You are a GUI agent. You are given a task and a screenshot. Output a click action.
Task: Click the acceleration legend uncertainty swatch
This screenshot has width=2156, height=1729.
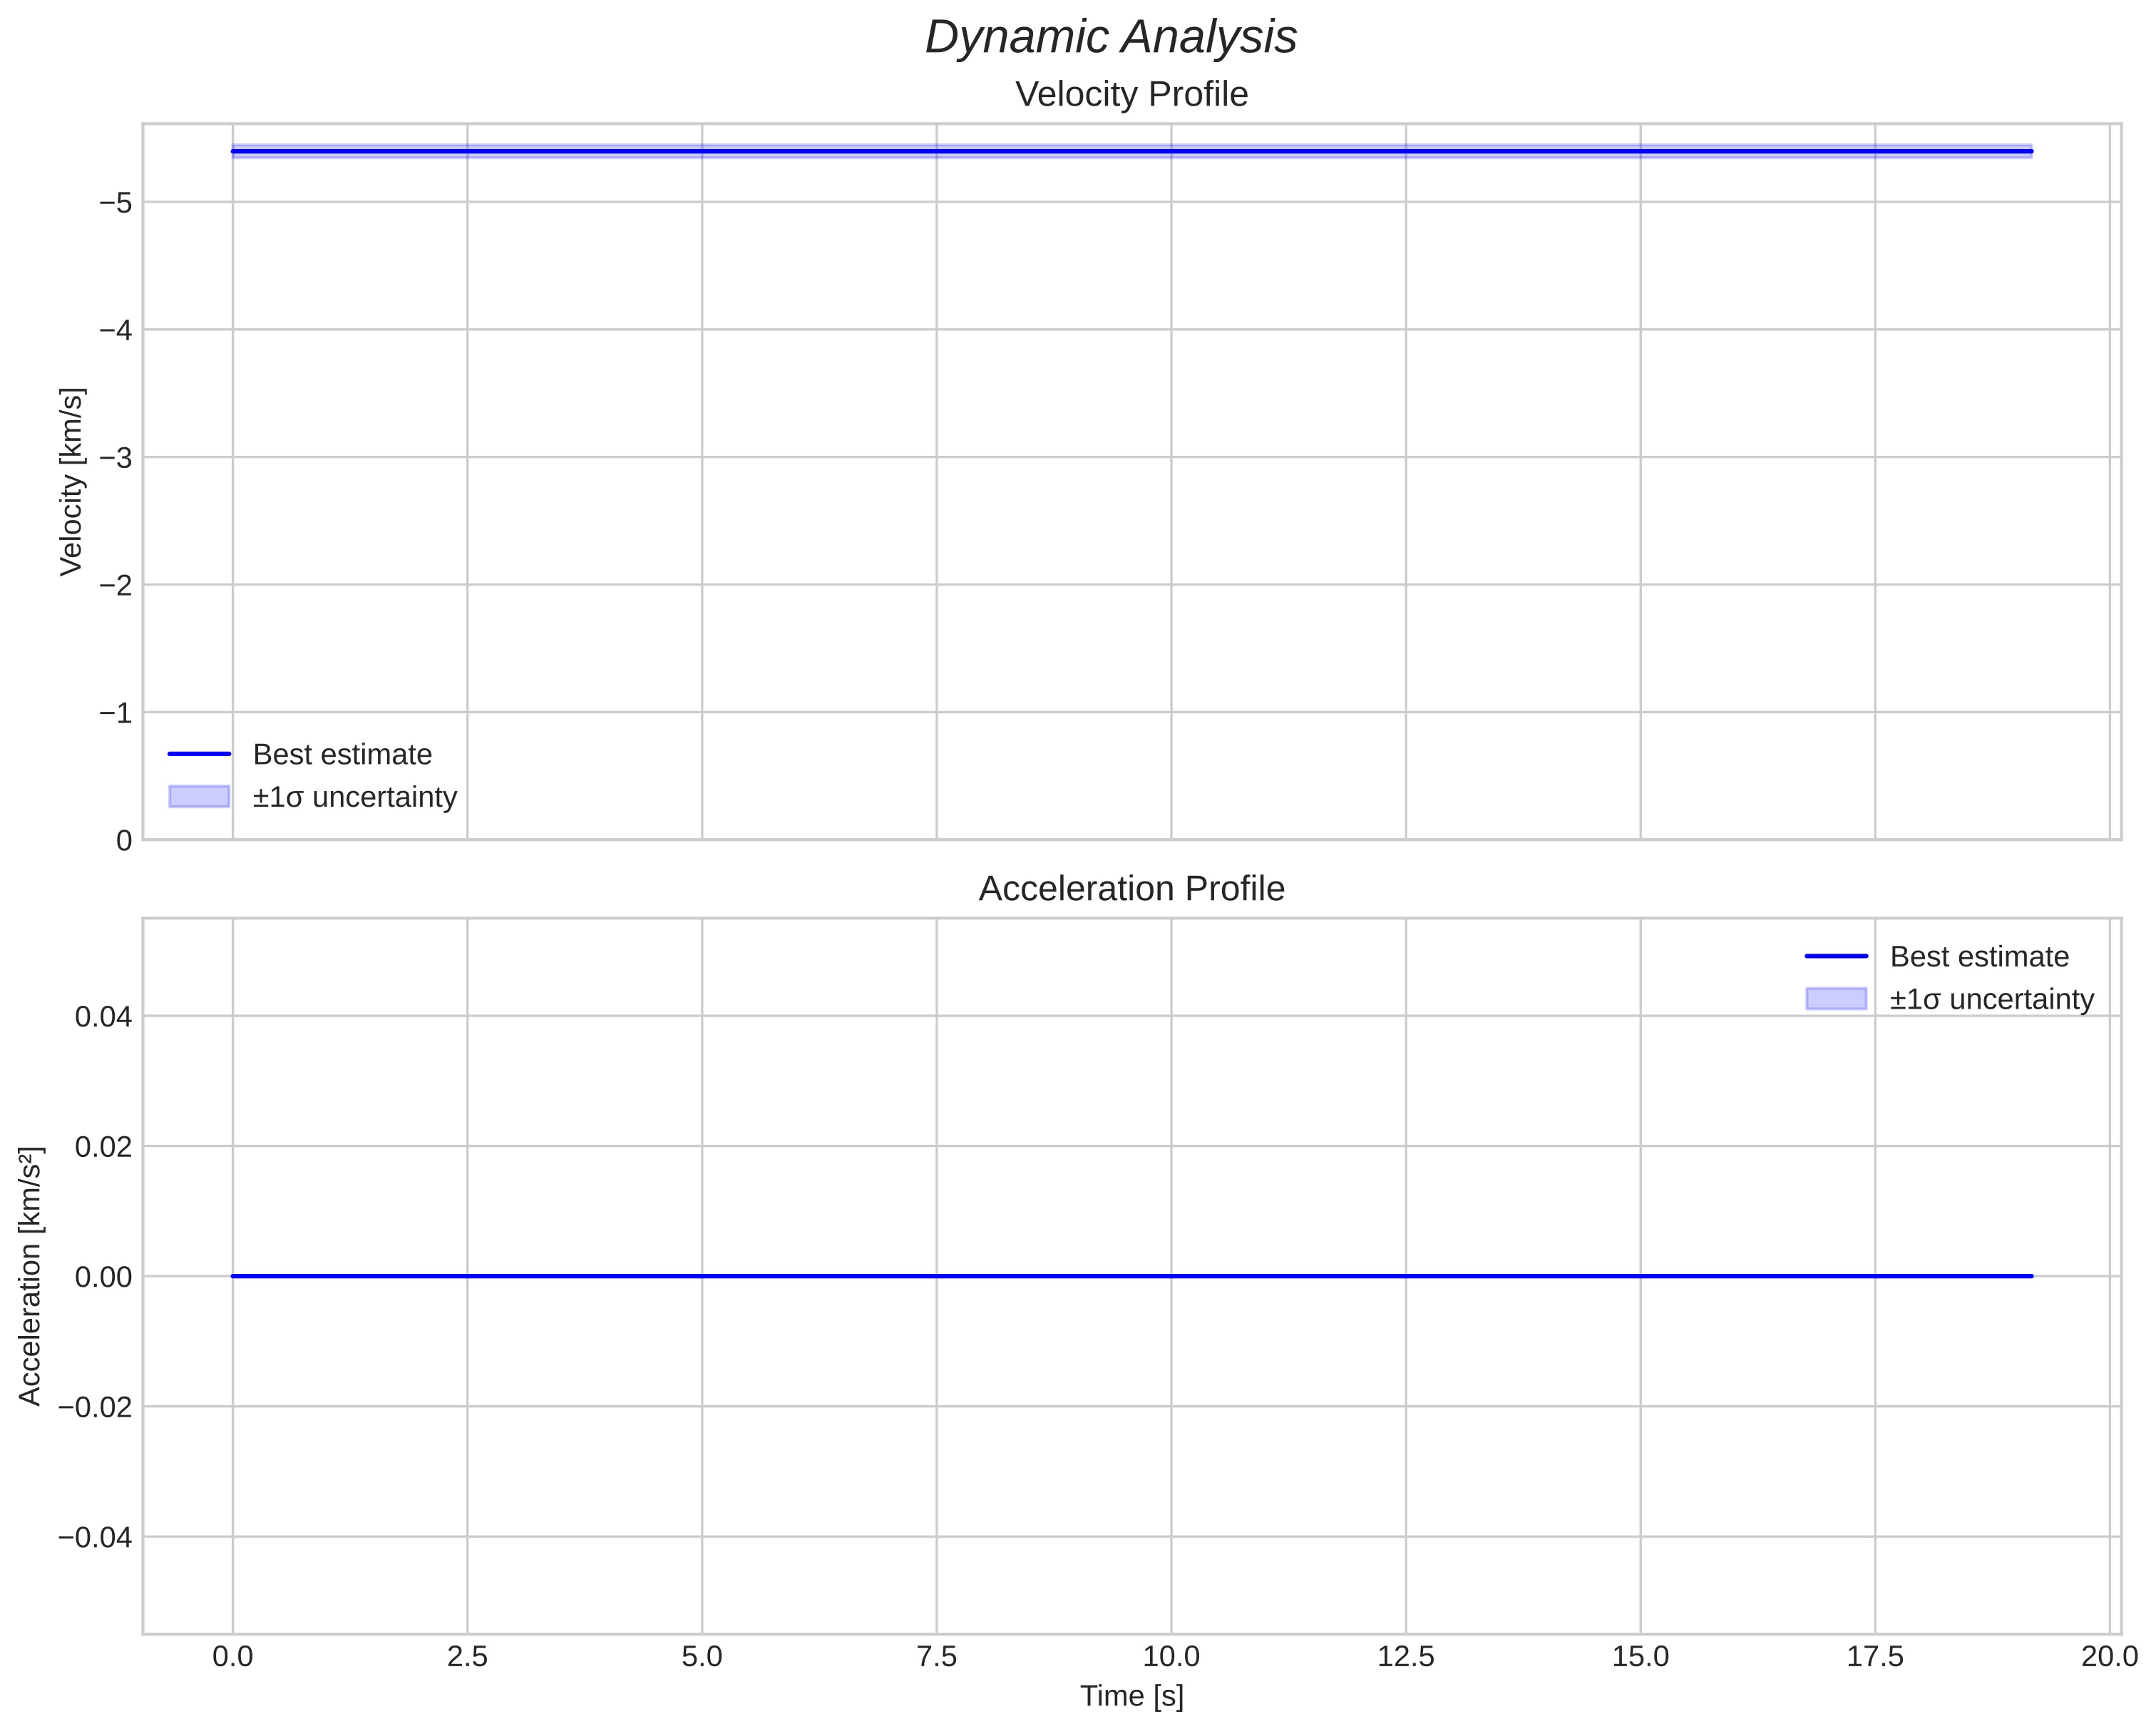click(1836, 999)
